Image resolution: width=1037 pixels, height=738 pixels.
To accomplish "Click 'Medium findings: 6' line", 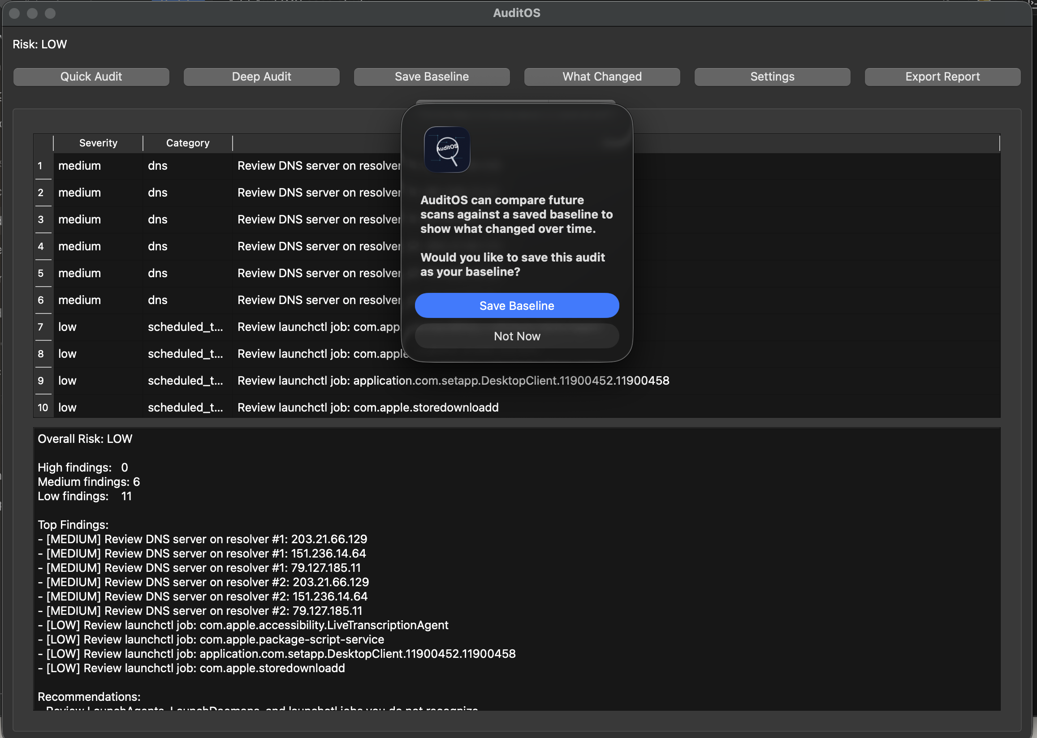I will (89, 482).
